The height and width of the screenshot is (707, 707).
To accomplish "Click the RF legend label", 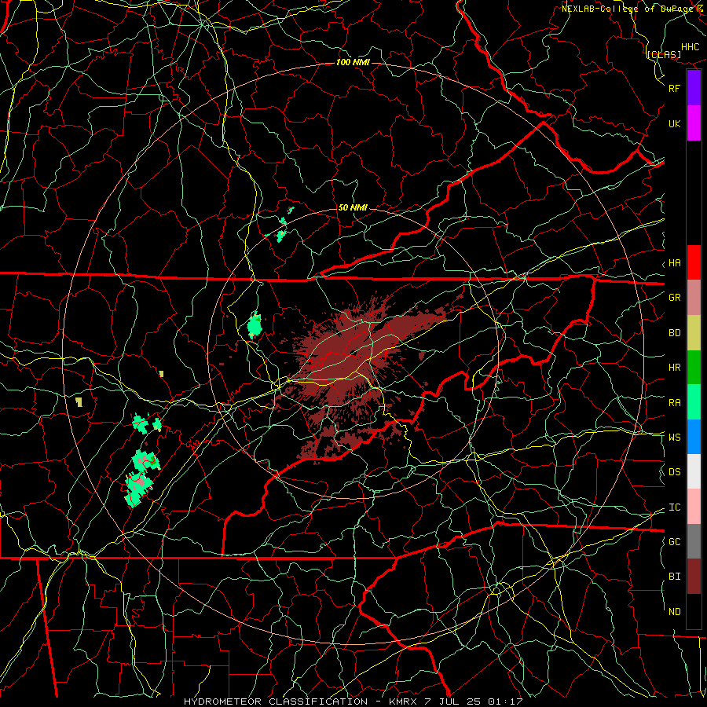I will (674, 88).
